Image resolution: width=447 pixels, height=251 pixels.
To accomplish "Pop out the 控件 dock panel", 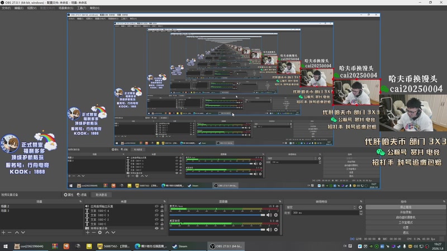I will 444,201.
